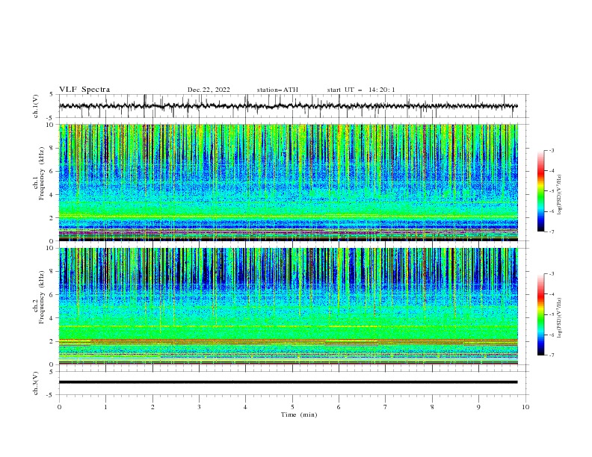Click the "Time (min)" axis title
The height and width of the screenshot is (457, 592).
[x=299, y=414]
